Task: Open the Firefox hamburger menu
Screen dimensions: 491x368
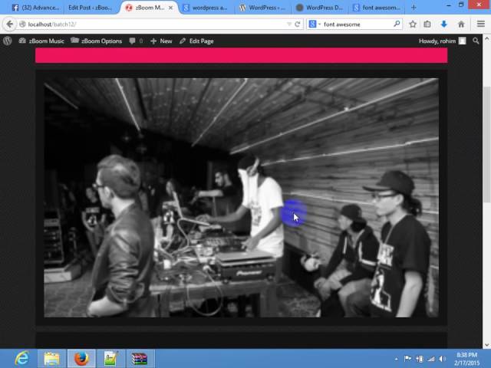Action: pyautogui.click(x=479, y=24)
